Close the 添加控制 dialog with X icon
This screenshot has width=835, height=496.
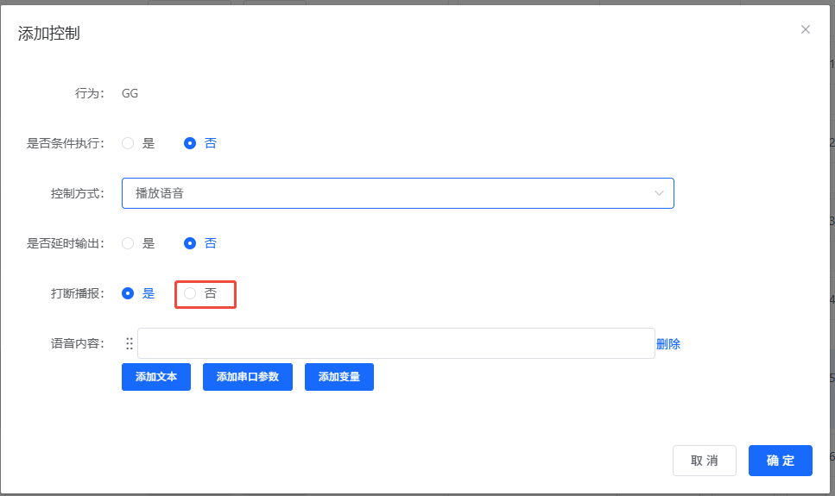[x=806, y=29]
